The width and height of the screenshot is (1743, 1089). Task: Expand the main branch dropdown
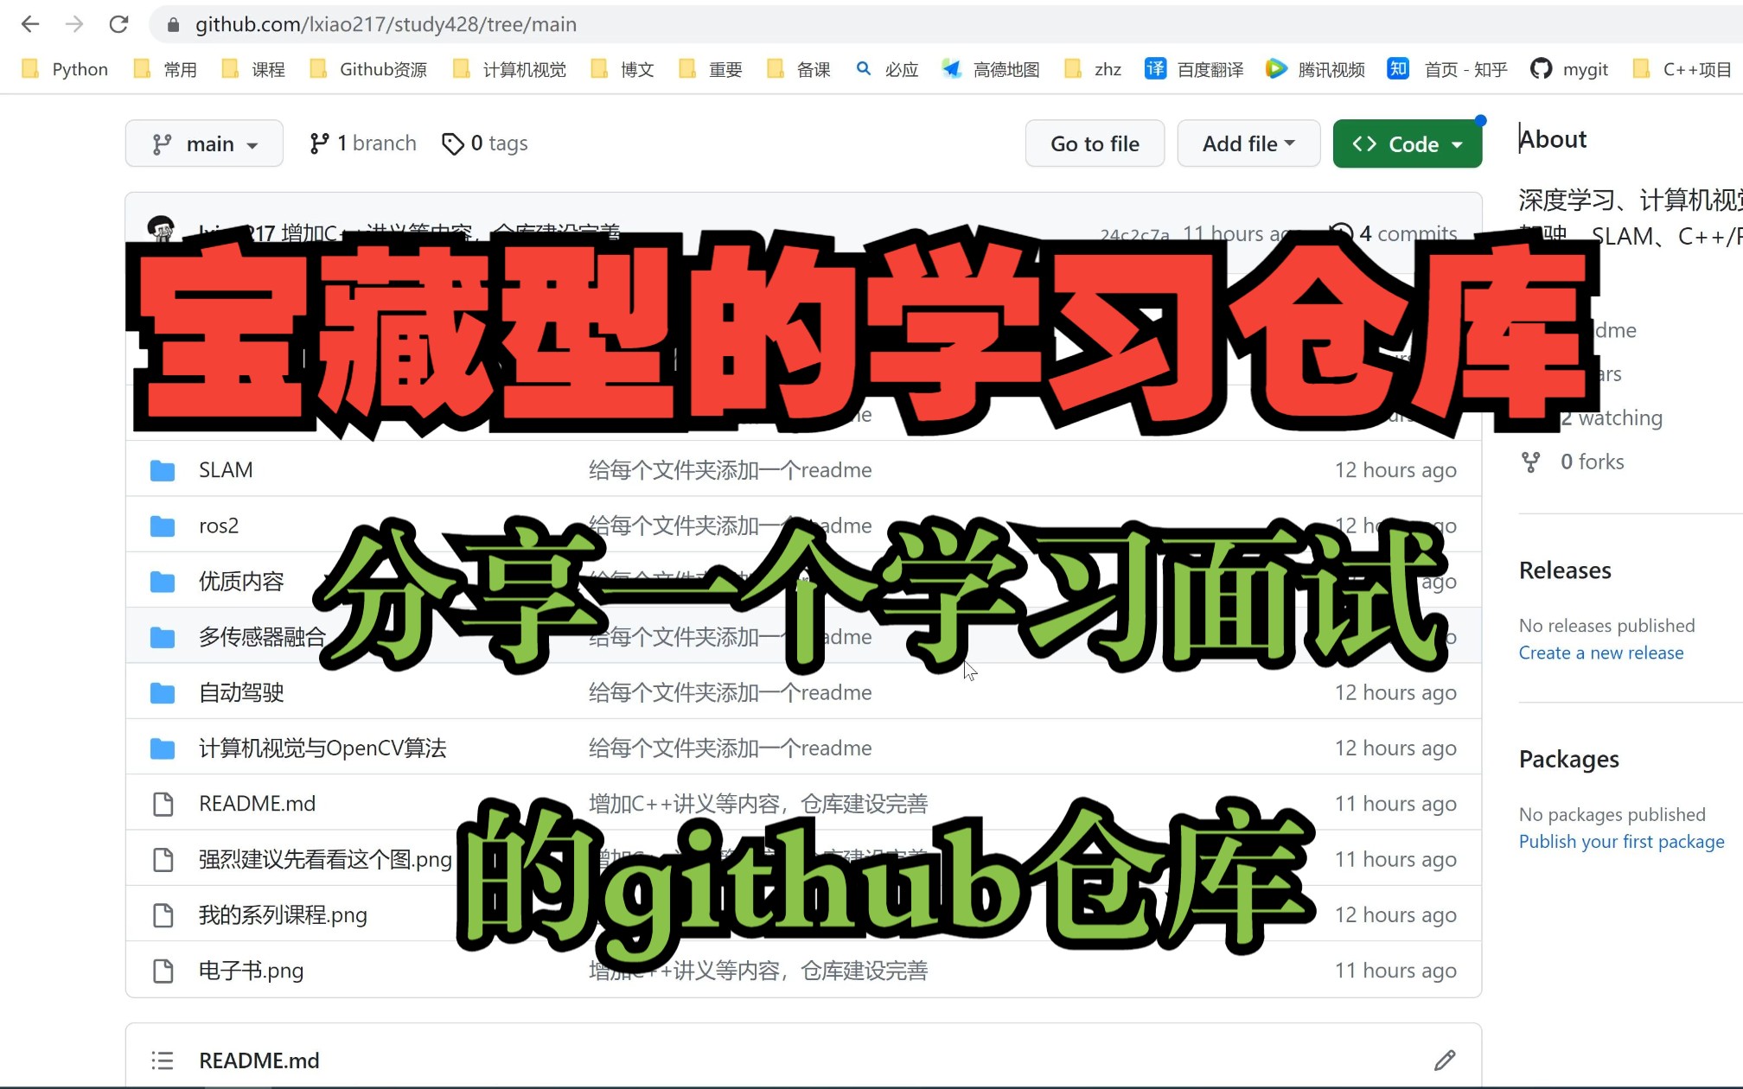204,143
